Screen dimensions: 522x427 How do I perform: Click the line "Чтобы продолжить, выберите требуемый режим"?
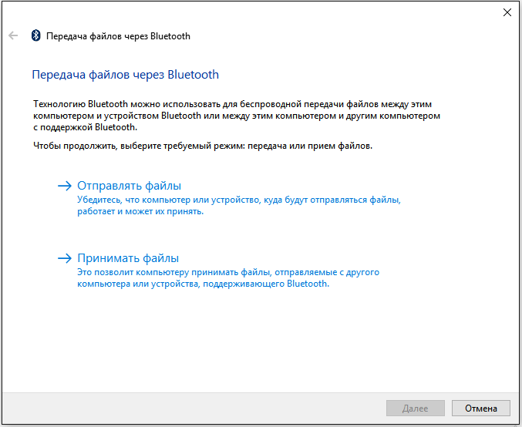203,146
